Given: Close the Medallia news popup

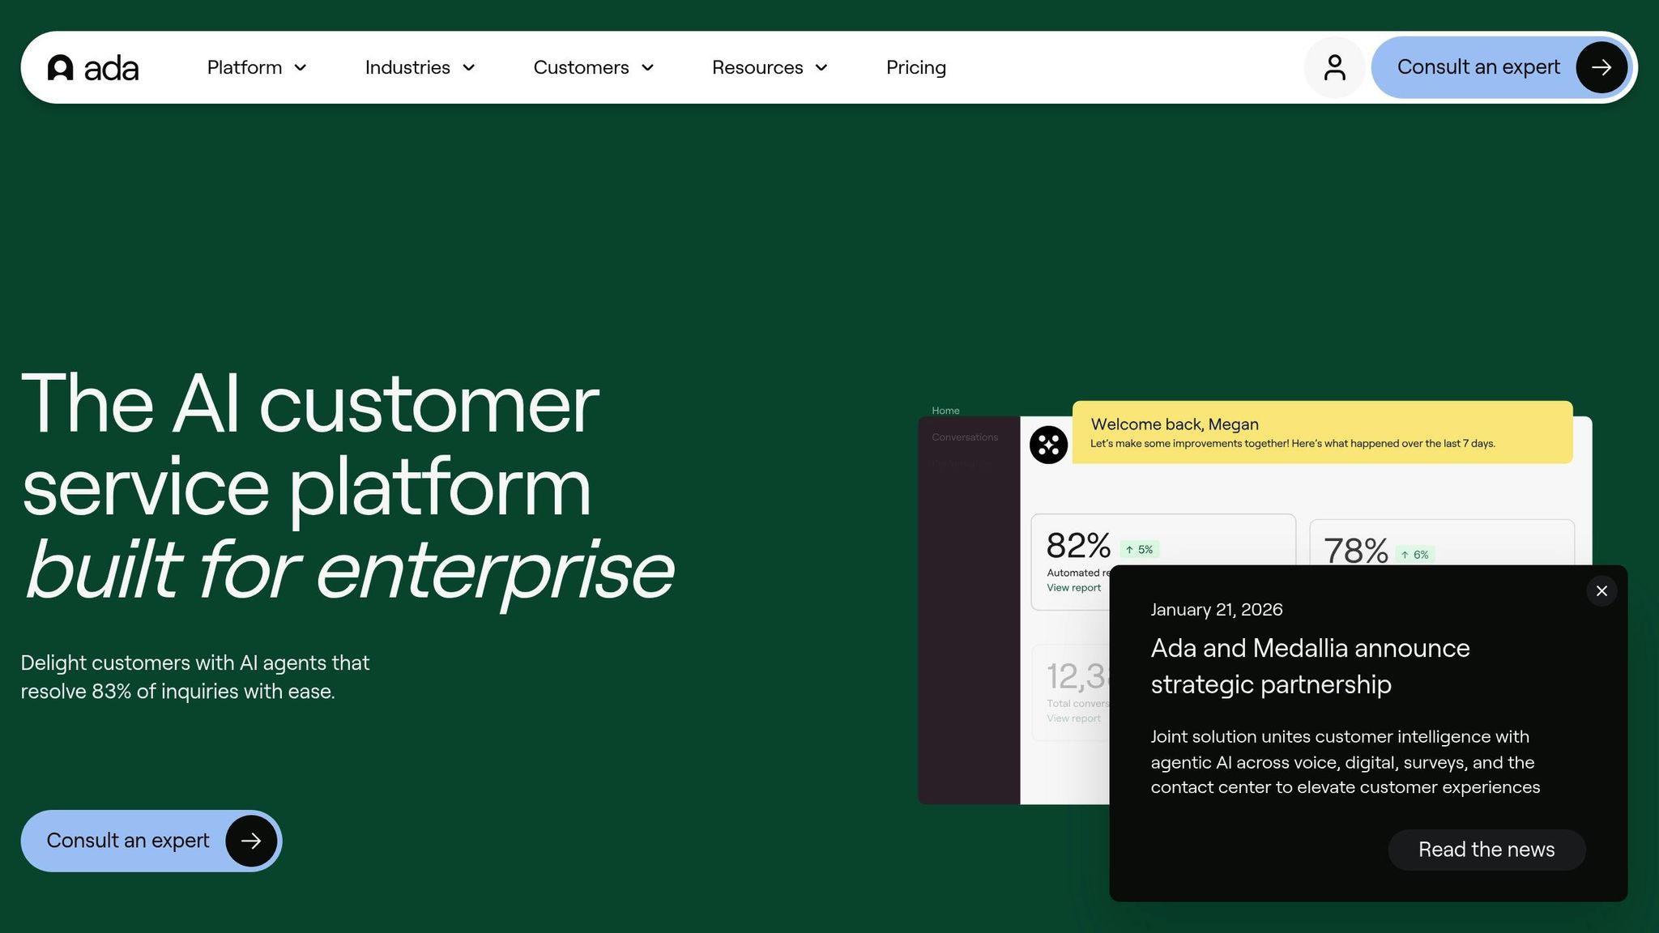Looking at the screenshot, I should pos(1601,591).
